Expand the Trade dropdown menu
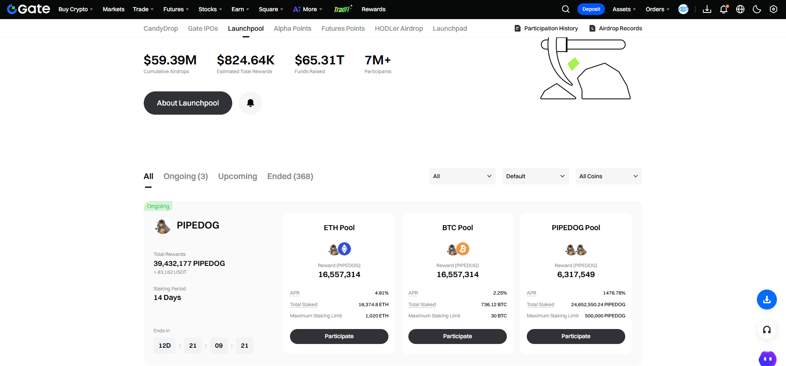This screenshot has width=786, height=366. pos(143,9)
